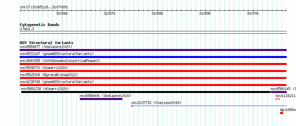The width and height of the screenshot is (296, 126).
Task: Open nsv5515306 (ByrskaBishop2022) label
Action: pos(49,75)
